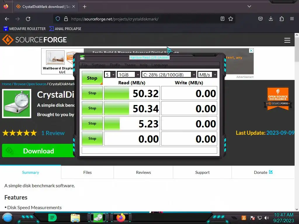This screenshot has height=224, width=299.
Task: Click the 5.23 read result bar
Action: (132, 123)
